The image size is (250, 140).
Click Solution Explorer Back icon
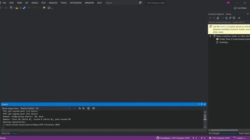coord(211,18)
